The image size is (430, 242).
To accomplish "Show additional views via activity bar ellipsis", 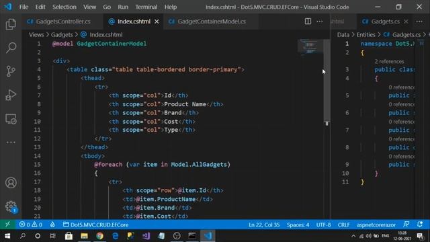I will pyautogui.click(x=11, y=143).
